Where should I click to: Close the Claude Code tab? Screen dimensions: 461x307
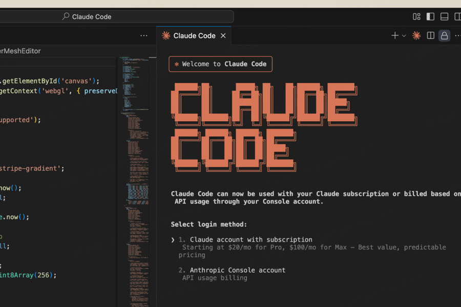click(x=223, y=35)
